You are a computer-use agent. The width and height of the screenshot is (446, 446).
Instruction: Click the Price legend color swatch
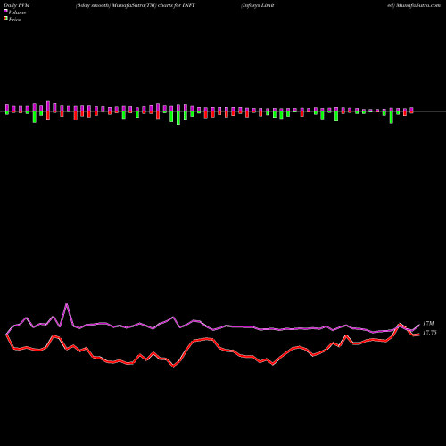coord(5,19)
